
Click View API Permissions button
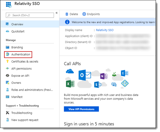(x=81, y=109)
